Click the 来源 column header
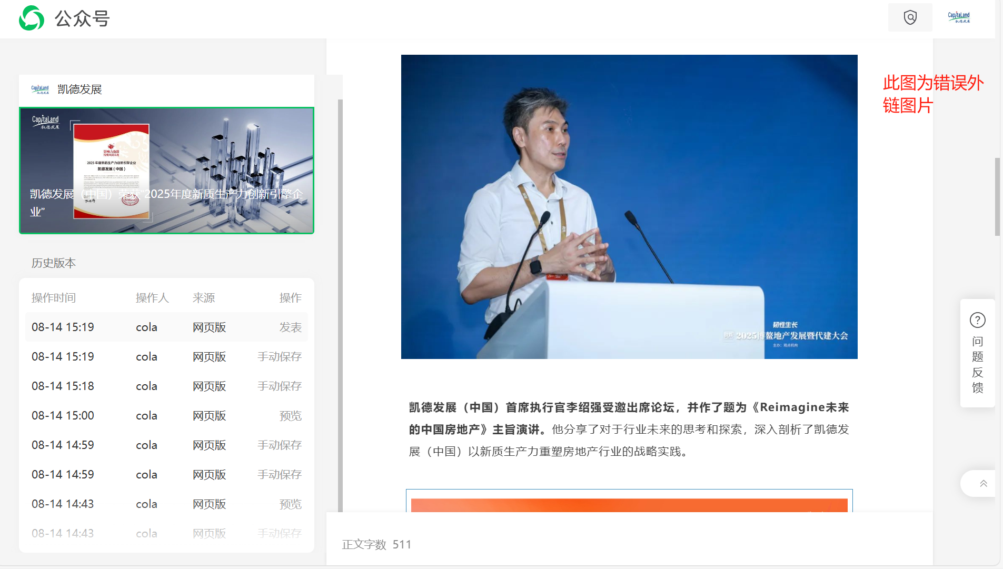 (204, 298)
